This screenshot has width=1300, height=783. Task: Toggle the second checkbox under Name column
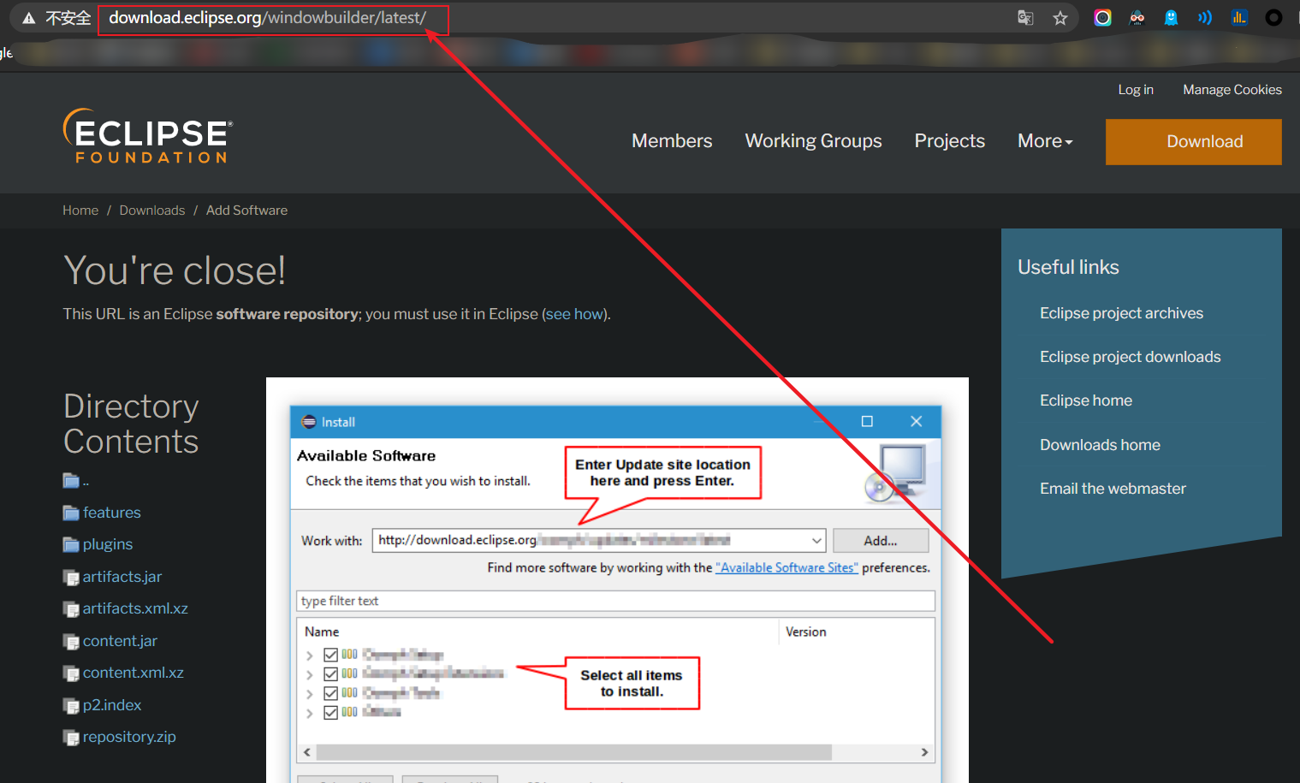[330, 673]
